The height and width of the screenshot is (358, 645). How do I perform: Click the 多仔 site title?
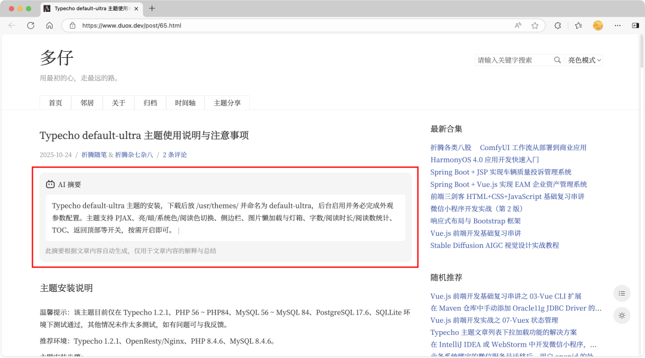pyautogui.click(x=56, y=58)
